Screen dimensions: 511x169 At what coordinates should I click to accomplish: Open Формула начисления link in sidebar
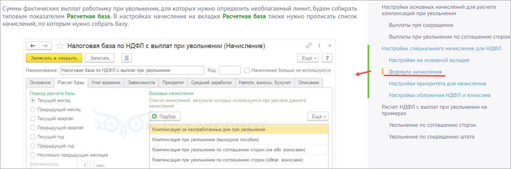click(415, 72)
